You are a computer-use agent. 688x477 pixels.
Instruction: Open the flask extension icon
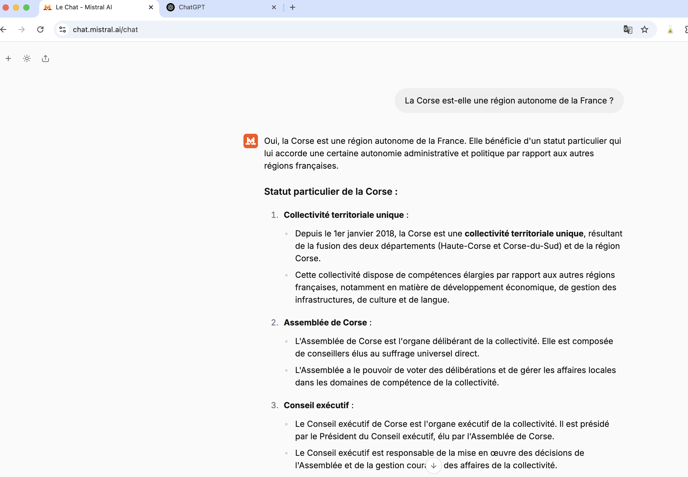point(670,29)
